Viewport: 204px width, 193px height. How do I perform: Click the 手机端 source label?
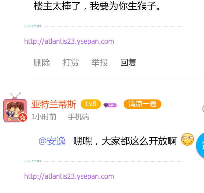pyautogui.click(x=79, y=117)
